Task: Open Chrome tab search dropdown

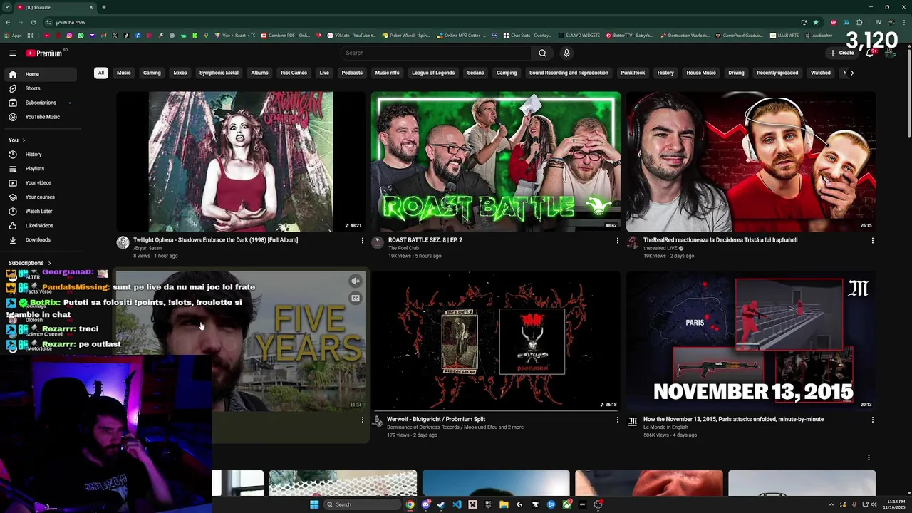Action: pyautogui.click(x=6, y=7)
